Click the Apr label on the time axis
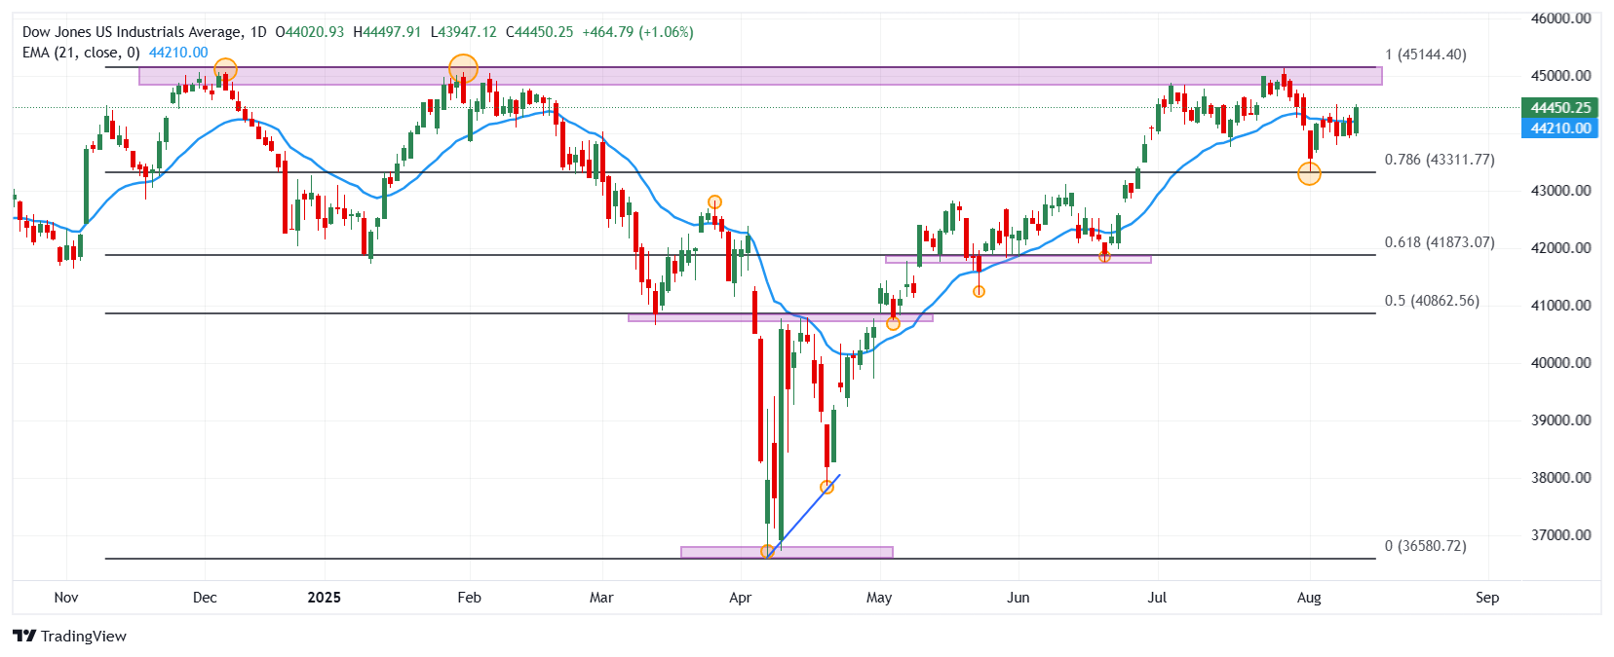 tap(741, 598)
